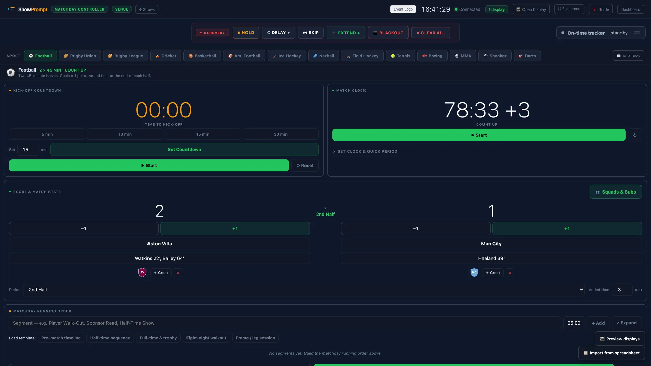Reset the kick-off countdown
Screen dimensions: 651x366
coord(305,165)
